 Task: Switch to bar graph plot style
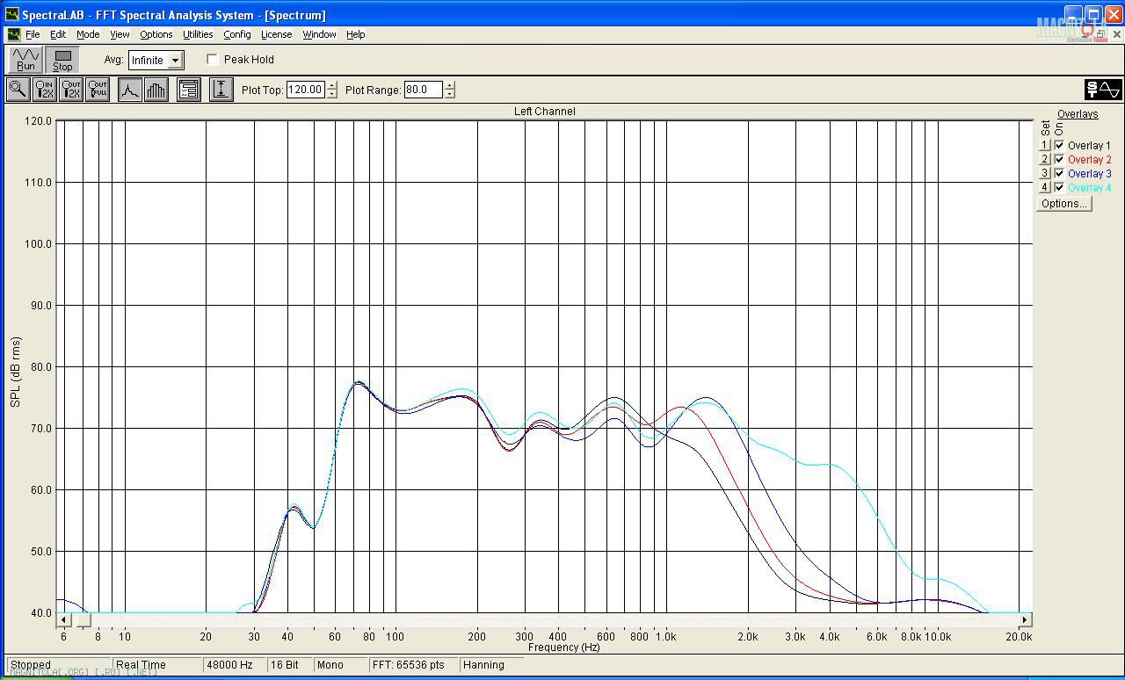(156, 90)
